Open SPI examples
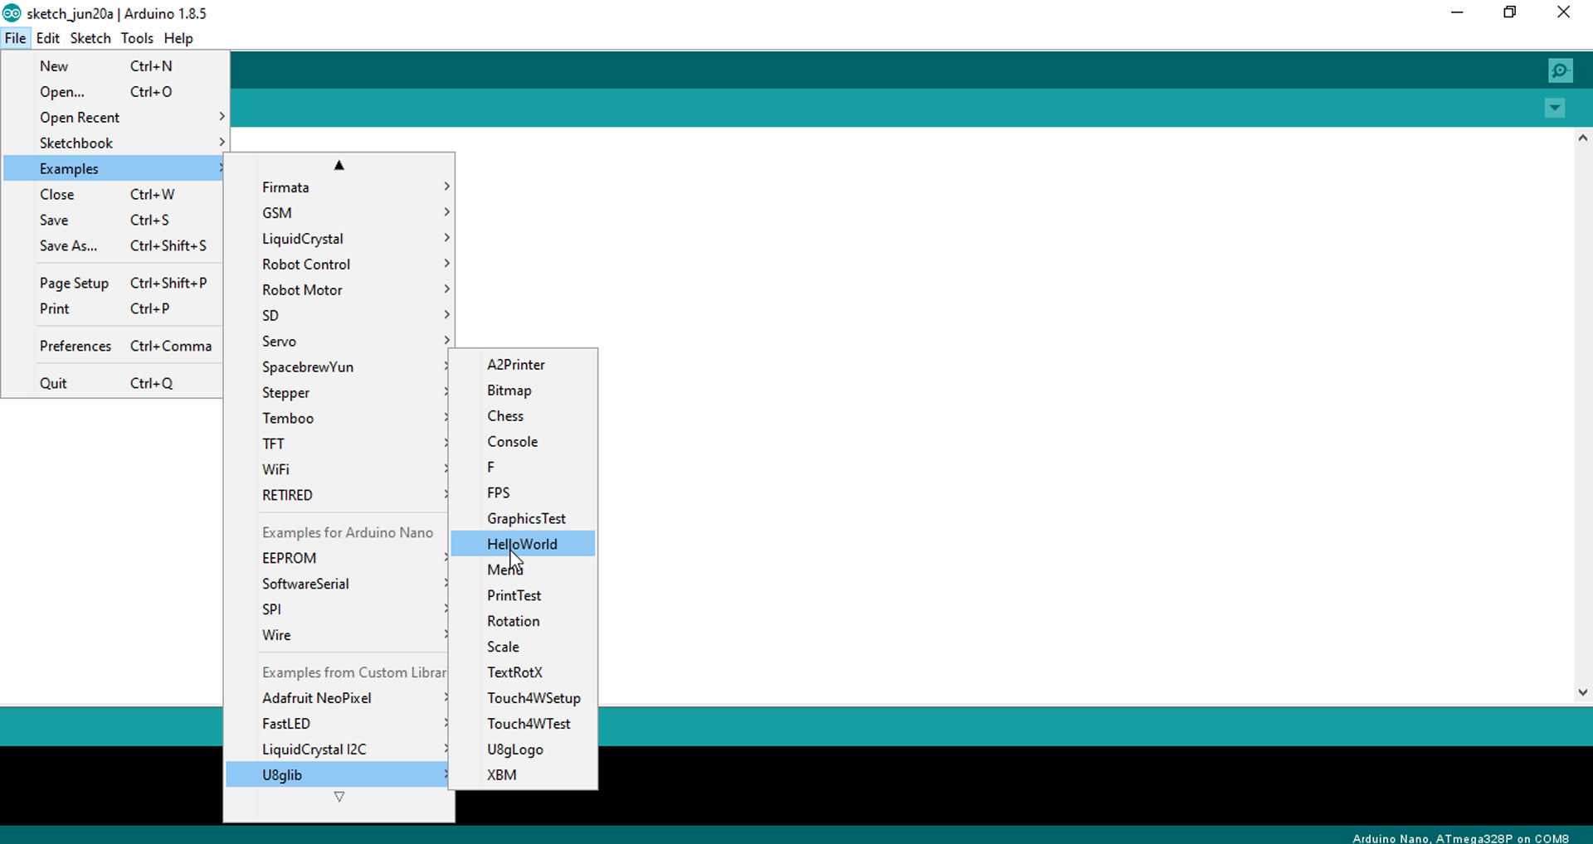Viewport: 1593px width, 844px height. [337, 610]
